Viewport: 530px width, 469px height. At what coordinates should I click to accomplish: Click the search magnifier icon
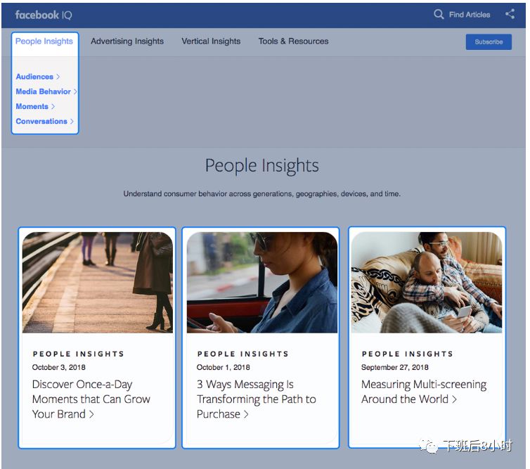tap(439, 14)
